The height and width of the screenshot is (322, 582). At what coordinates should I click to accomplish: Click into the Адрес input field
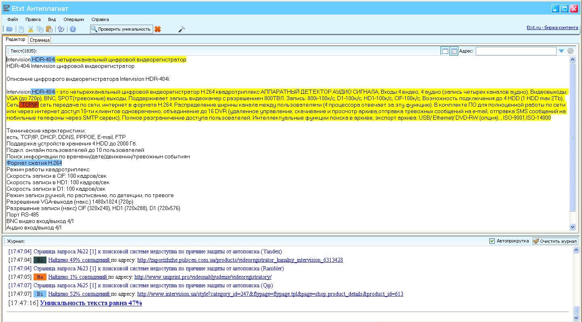click(x=516, y=51)
